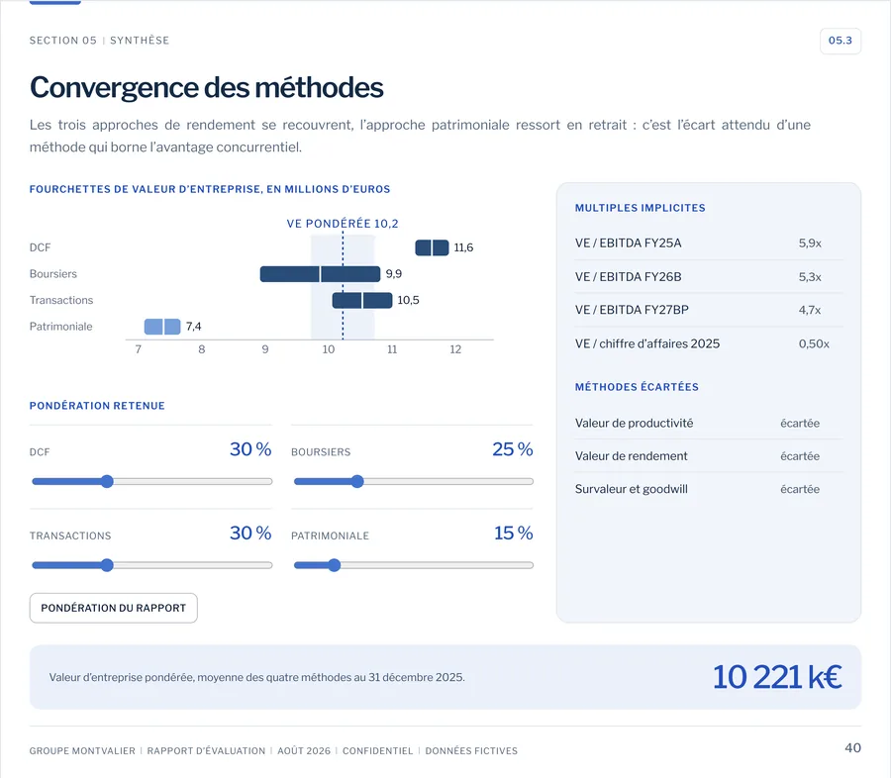Click the 0,50x multiple value
891x778 pixels.
coord(814,343)
